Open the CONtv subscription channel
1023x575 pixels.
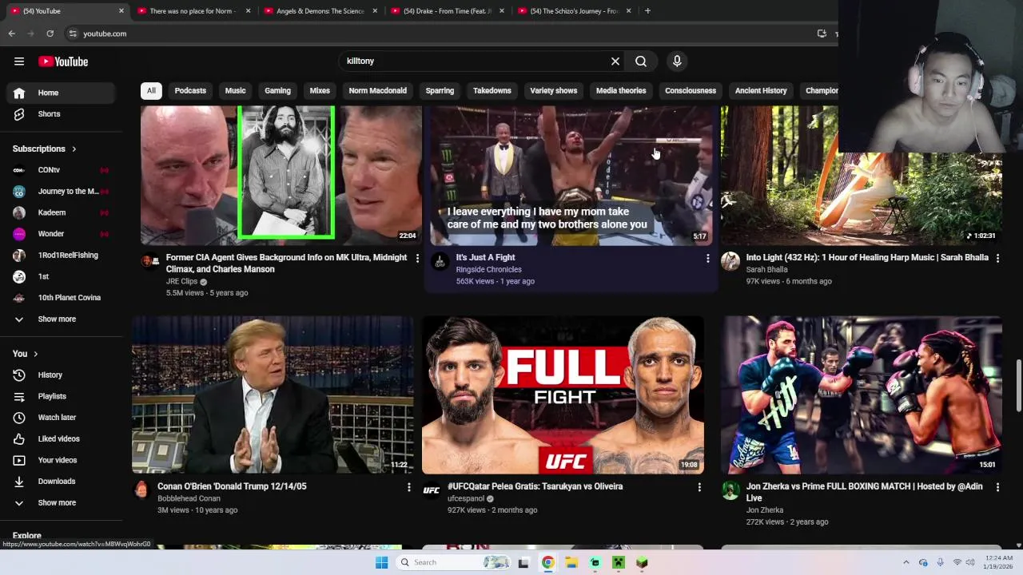62,170
